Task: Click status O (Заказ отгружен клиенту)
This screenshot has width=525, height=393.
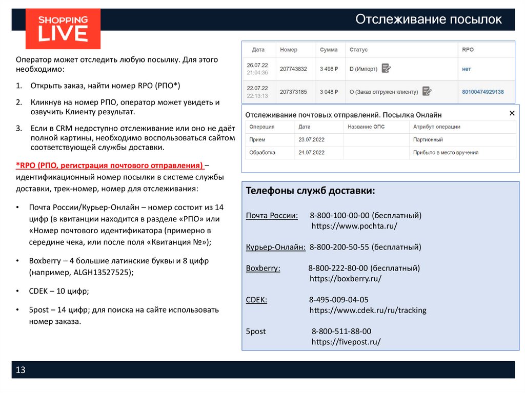Action: click(x=383, y=92)
